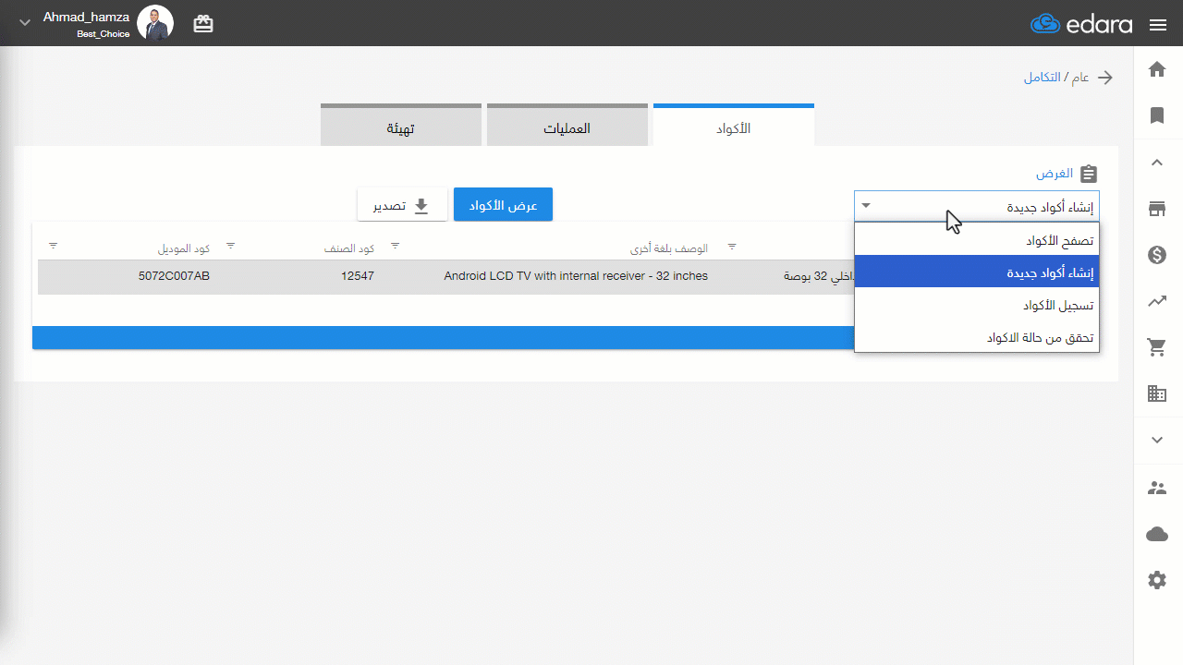
Task: Click the عرض الأكواد button
Action: tap(503, 205)
